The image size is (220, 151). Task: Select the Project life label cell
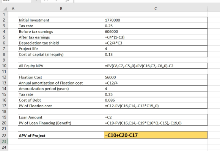point(61,49)
